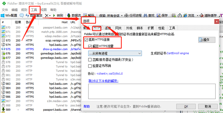Select session 975 arrows icon
Viewport: 223px width, 113px height.
pyautogui.click(x=3, y=49)
